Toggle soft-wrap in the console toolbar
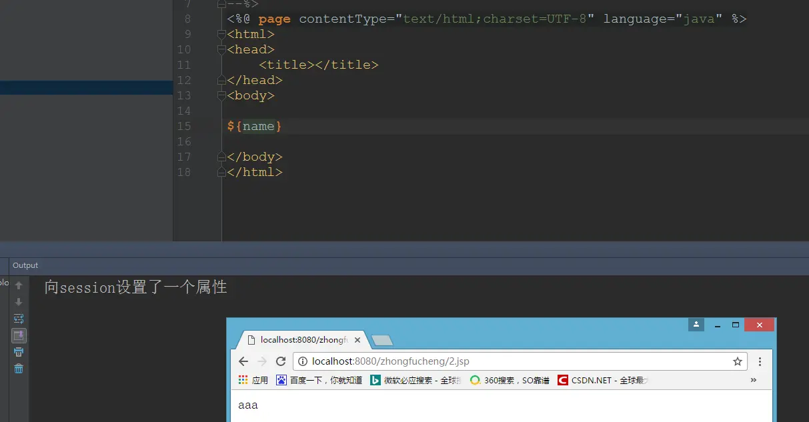 point(19,319)
